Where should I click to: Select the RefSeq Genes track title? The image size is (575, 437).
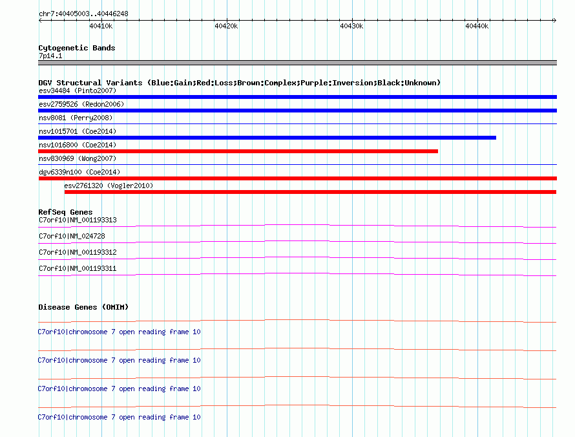65,212
